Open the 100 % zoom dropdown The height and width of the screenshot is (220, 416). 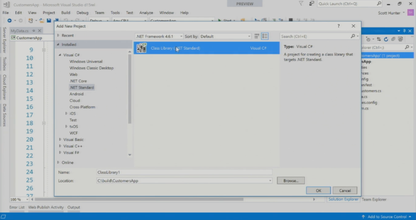point(27,199)
